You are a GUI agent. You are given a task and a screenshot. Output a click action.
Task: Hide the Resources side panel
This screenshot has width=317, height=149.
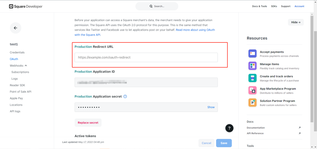pos(296,22)
